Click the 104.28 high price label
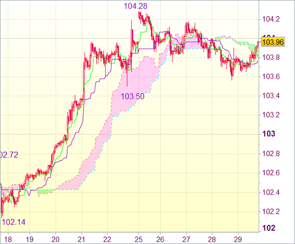This screenshot has width=295, height=244. [136, 6]
